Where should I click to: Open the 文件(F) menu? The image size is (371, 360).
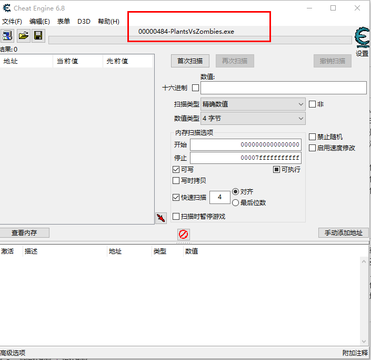tap(12, 22)
